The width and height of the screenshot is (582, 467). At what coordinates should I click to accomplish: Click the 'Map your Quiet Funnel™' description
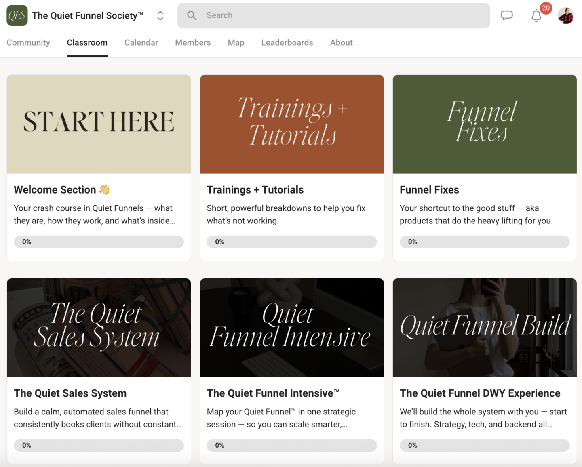pyautogui.click(x=281, y=418)
